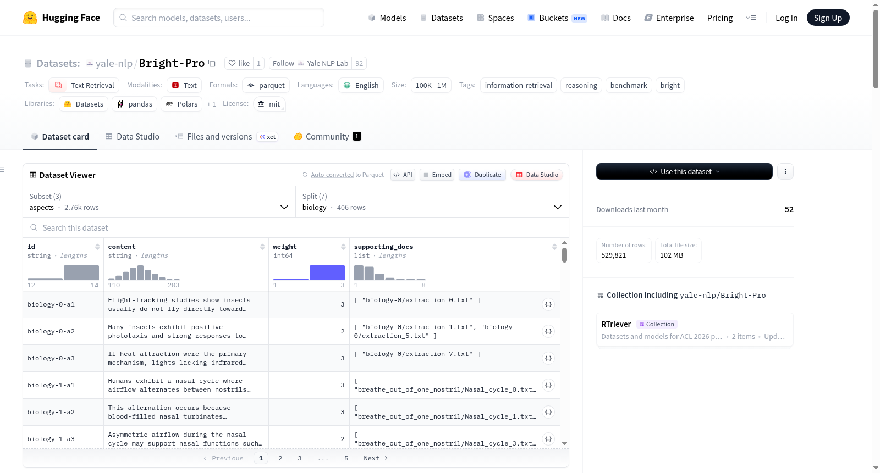Open the RTriever collection card

695,330
